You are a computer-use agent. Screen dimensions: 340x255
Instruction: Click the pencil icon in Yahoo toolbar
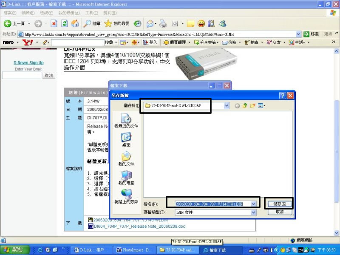point(45,42)
